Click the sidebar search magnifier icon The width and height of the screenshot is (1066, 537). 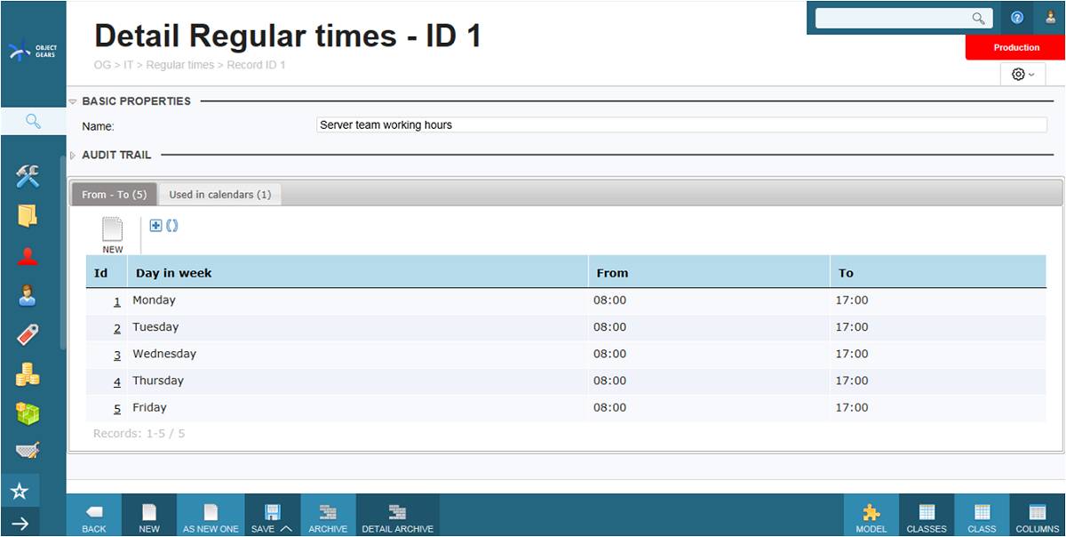coord(33,121)
